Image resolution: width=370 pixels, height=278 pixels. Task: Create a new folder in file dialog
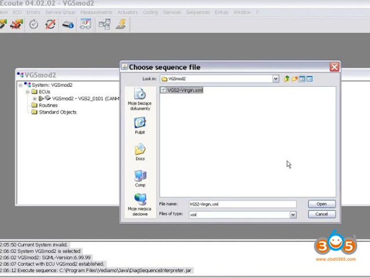(x=294, y=79)
